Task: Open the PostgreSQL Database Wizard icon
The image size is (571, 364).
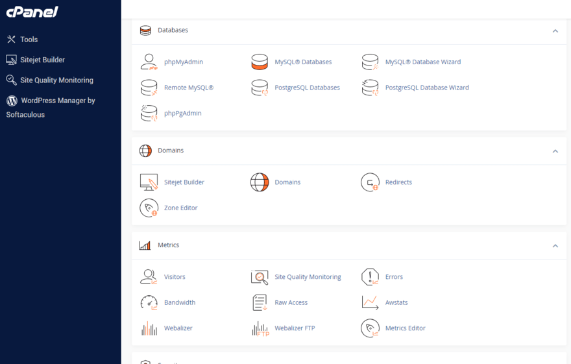Action: [371, 88]
